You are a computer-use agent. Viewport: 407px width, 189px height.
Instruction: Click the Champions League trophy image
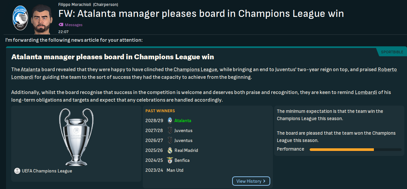point(76,137)
